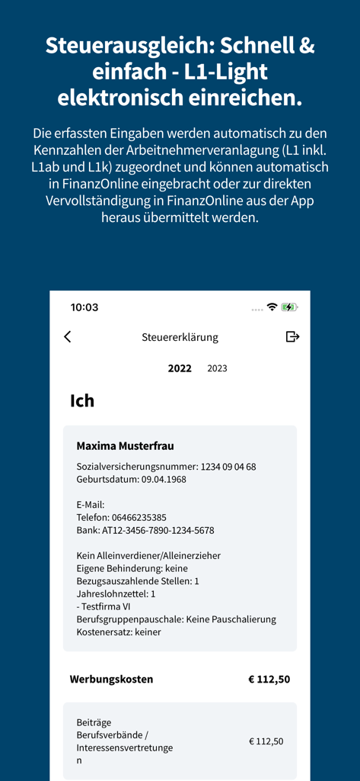Tap the battery charging icon
The width and height of the screenshot is (360, 781).
tap(289, 307)
